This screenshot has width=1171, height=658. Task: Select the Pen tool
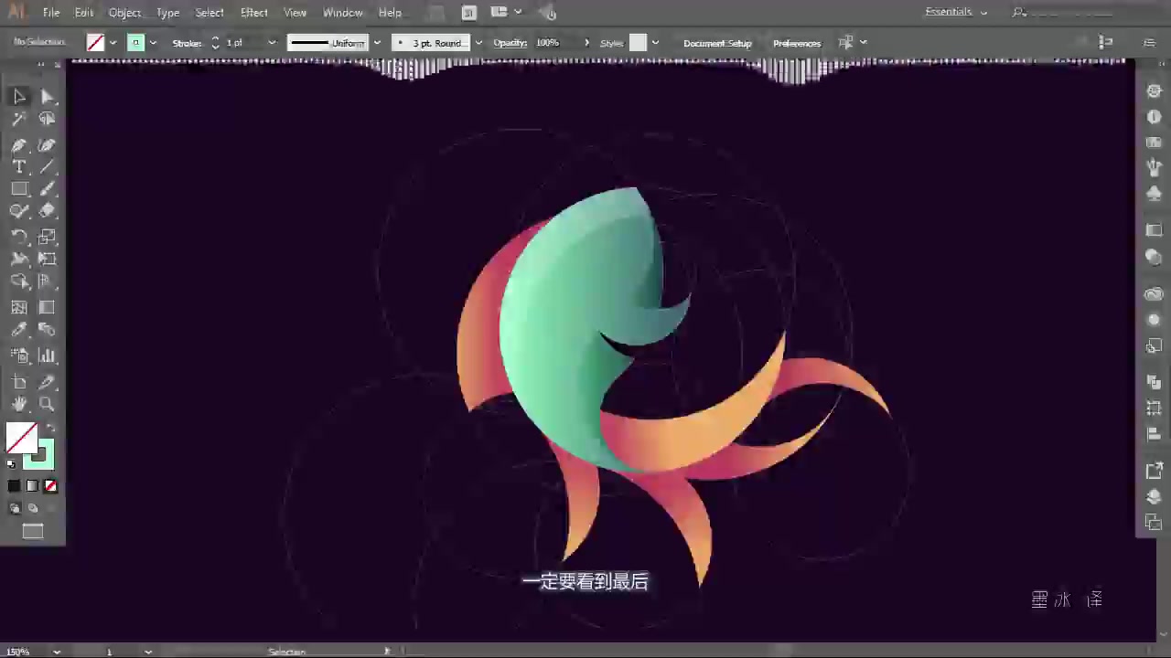(19, 145)
